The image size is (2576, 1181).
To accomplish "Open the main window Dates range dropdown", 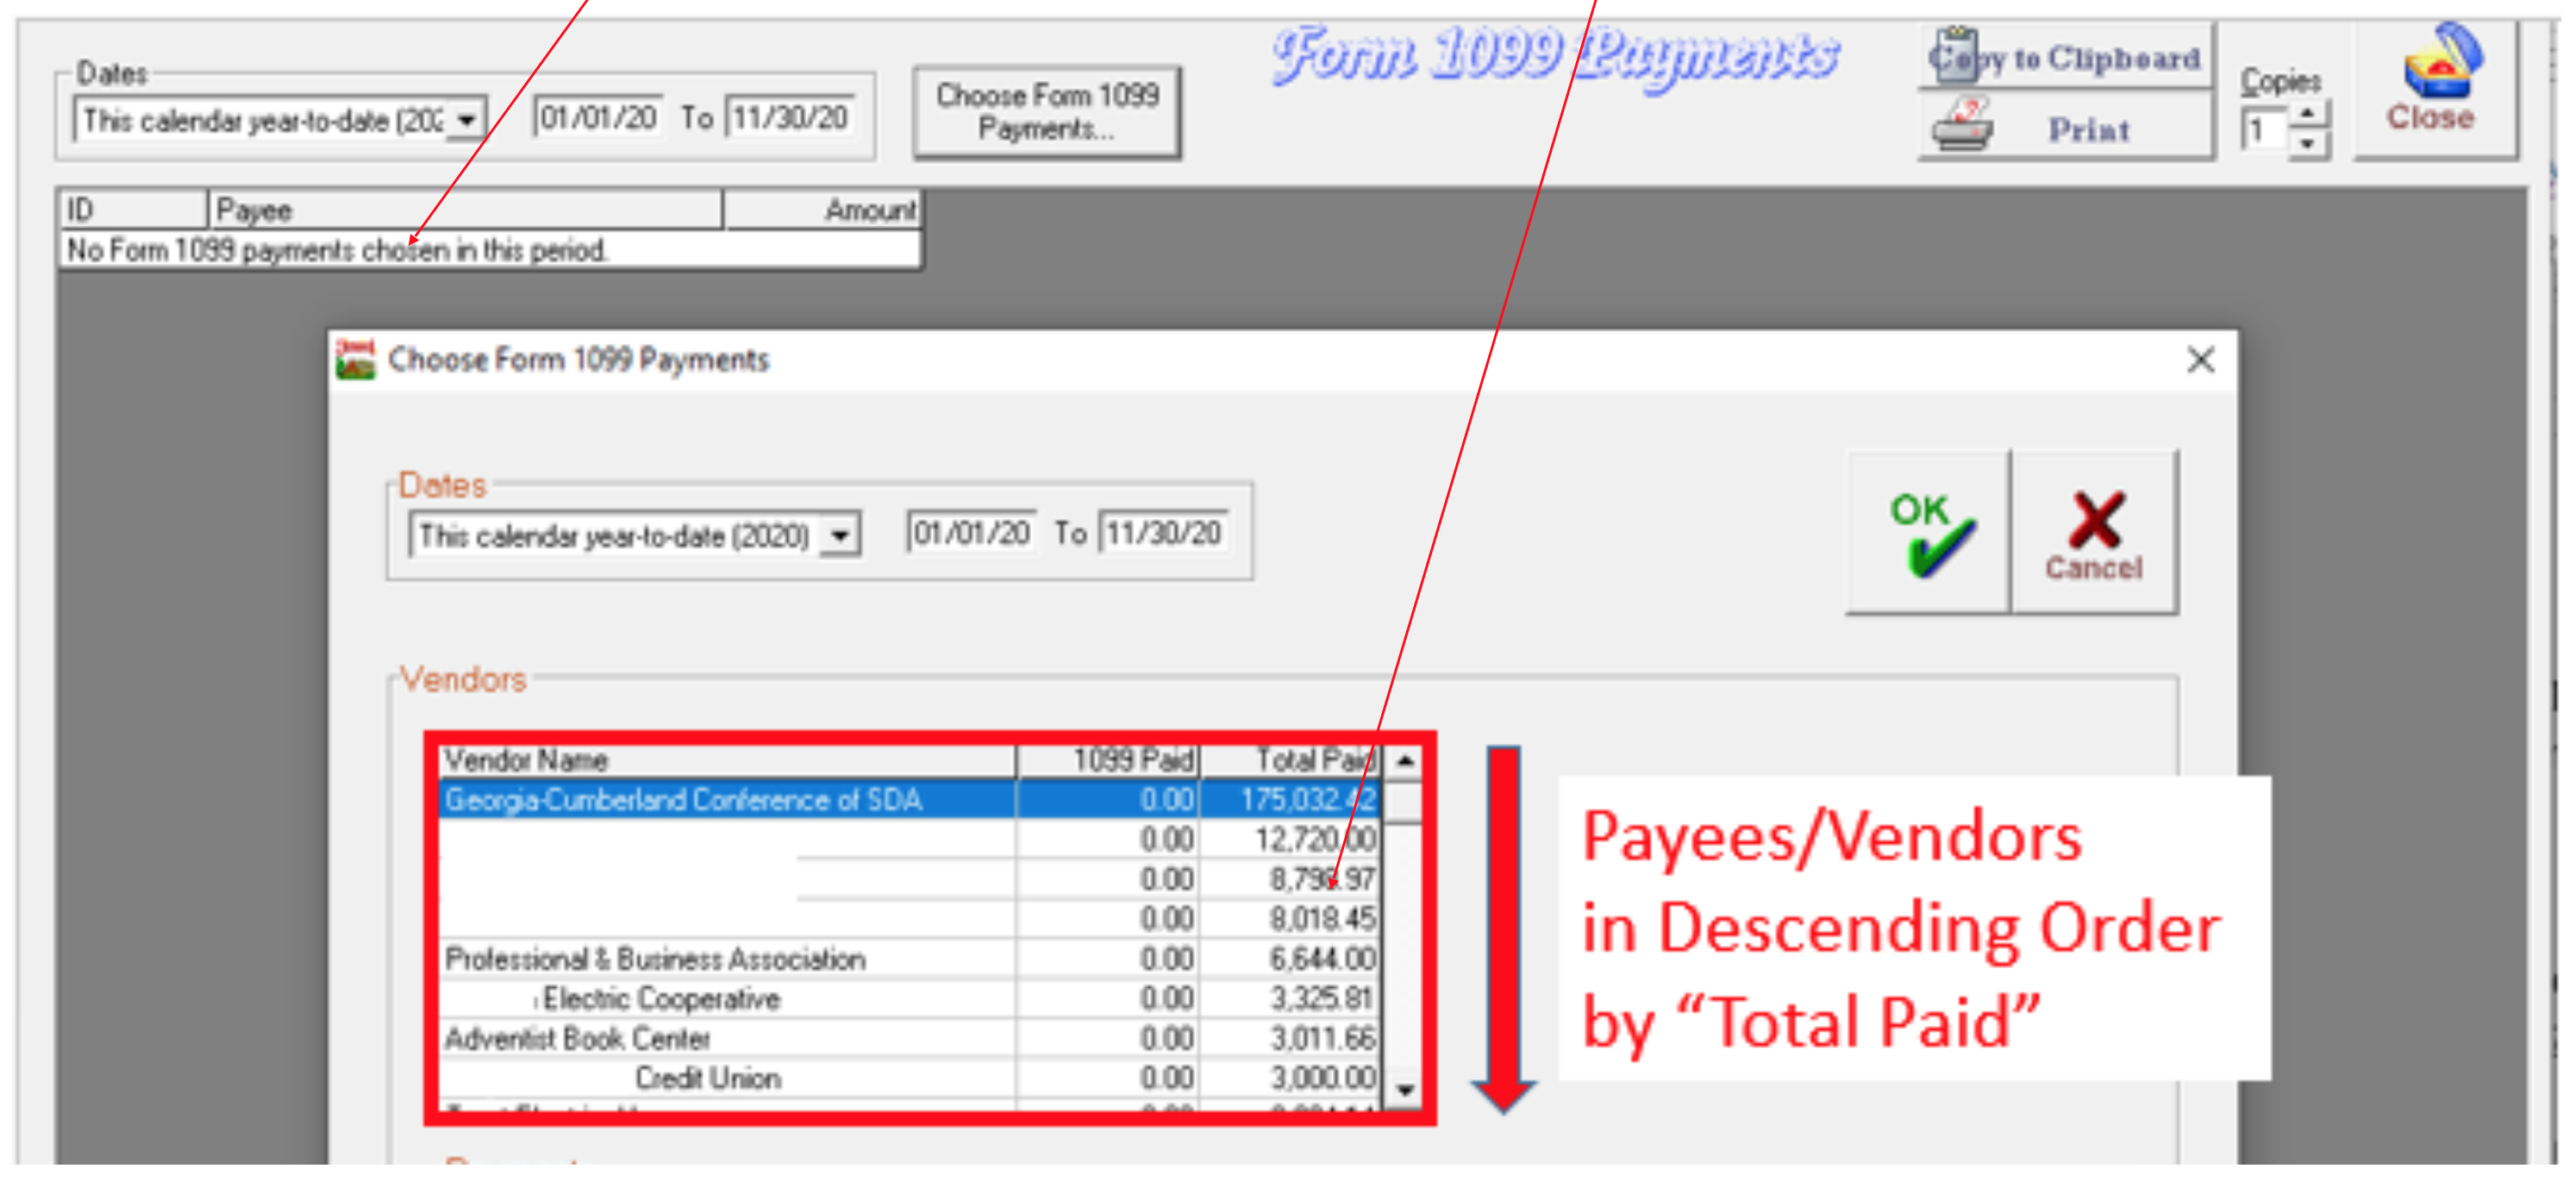I will click(x=467, y=121).
